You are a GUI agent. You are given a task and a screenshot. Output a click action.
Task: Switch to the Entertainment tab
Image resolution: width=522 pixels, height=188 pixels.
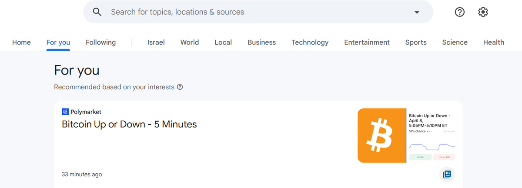(367, 42)
